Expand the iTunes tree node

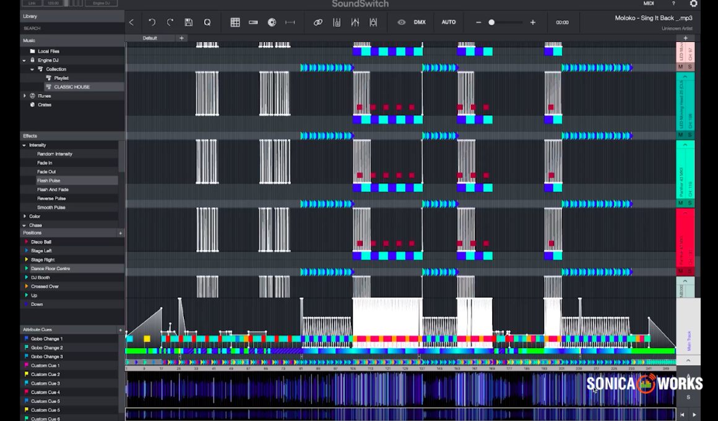click(25, 96)
